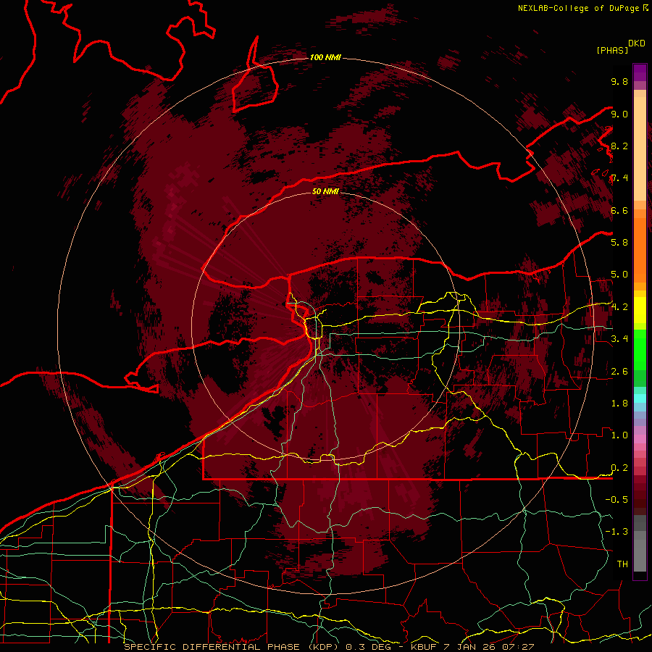The height and width of the screenshot is (652, 652).
Task: Pick the pink segment of the color bar
Action: click(x=640, y=439)
